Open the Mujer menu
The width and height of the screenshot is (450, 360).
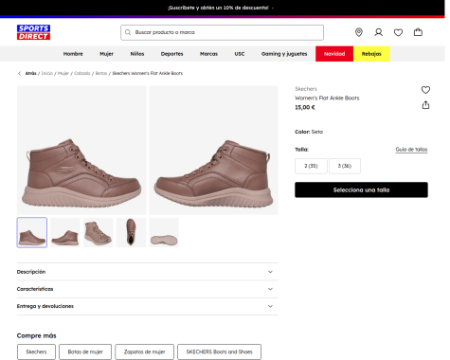(x=106, y=54)
